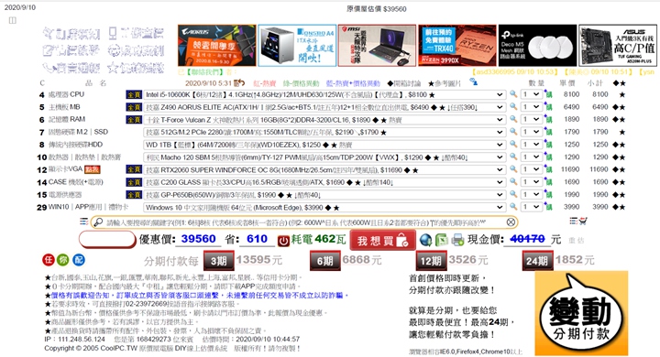660x357 pixels.
Task: Open the Ryzen 3990X TRX40 banner
Action: coord(457,46)
